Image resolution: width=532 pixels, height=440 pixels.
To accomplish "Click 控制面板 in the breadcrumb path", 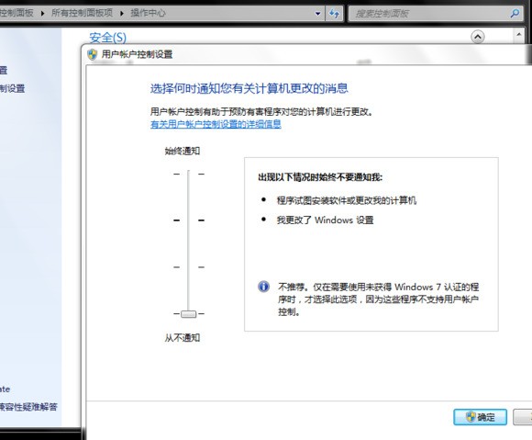I will [x=17, y=13].
